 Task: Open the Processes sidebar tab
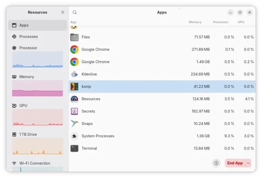coord(28,37)
